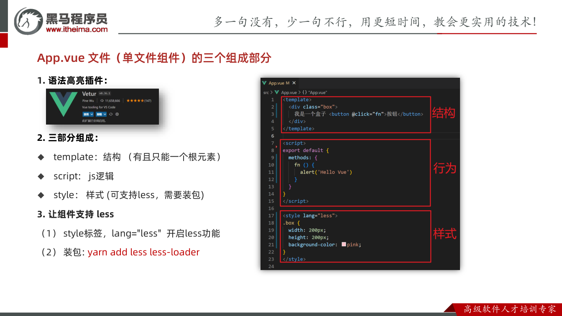This screenshot has height=316, width=562.
Task: Click the Vue icon on the App.vue tab
Action: pyautogui.click(x=264, y=83)
